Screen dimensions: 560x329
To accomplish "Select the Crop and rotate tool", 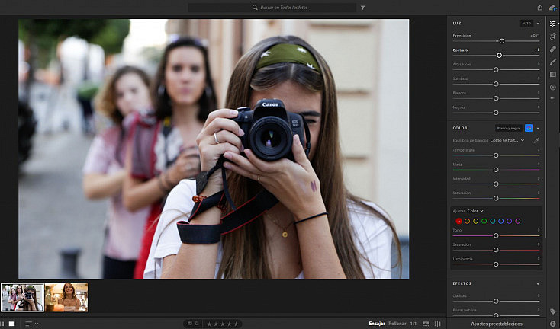I will [553, 37].
